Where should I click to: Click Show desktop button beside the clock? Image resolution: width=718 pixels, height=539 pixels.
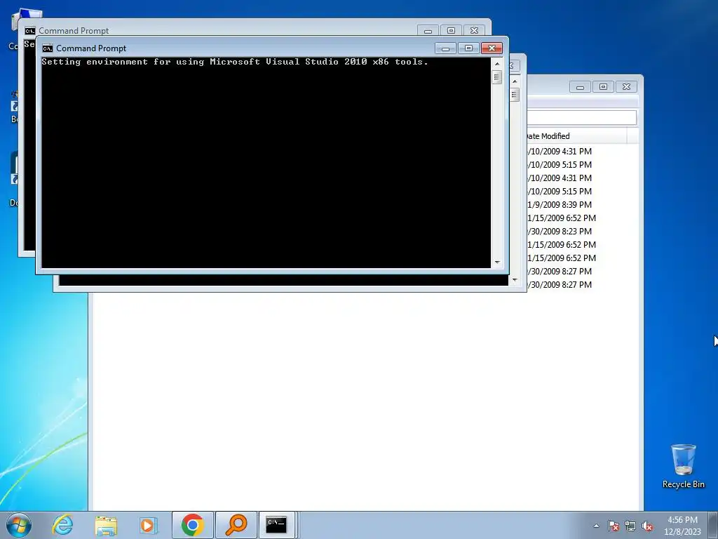(713, 525)
